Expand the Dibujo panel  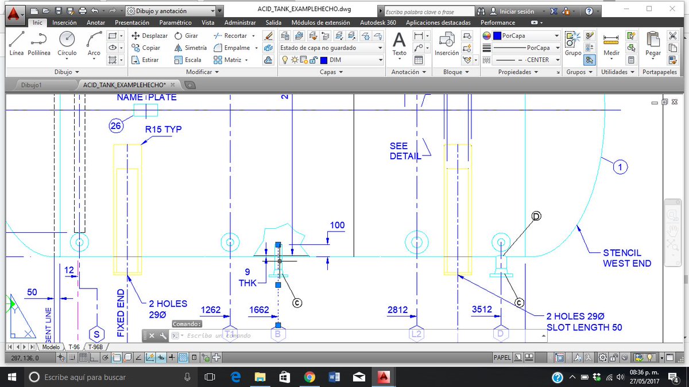(x=67, y=72)
